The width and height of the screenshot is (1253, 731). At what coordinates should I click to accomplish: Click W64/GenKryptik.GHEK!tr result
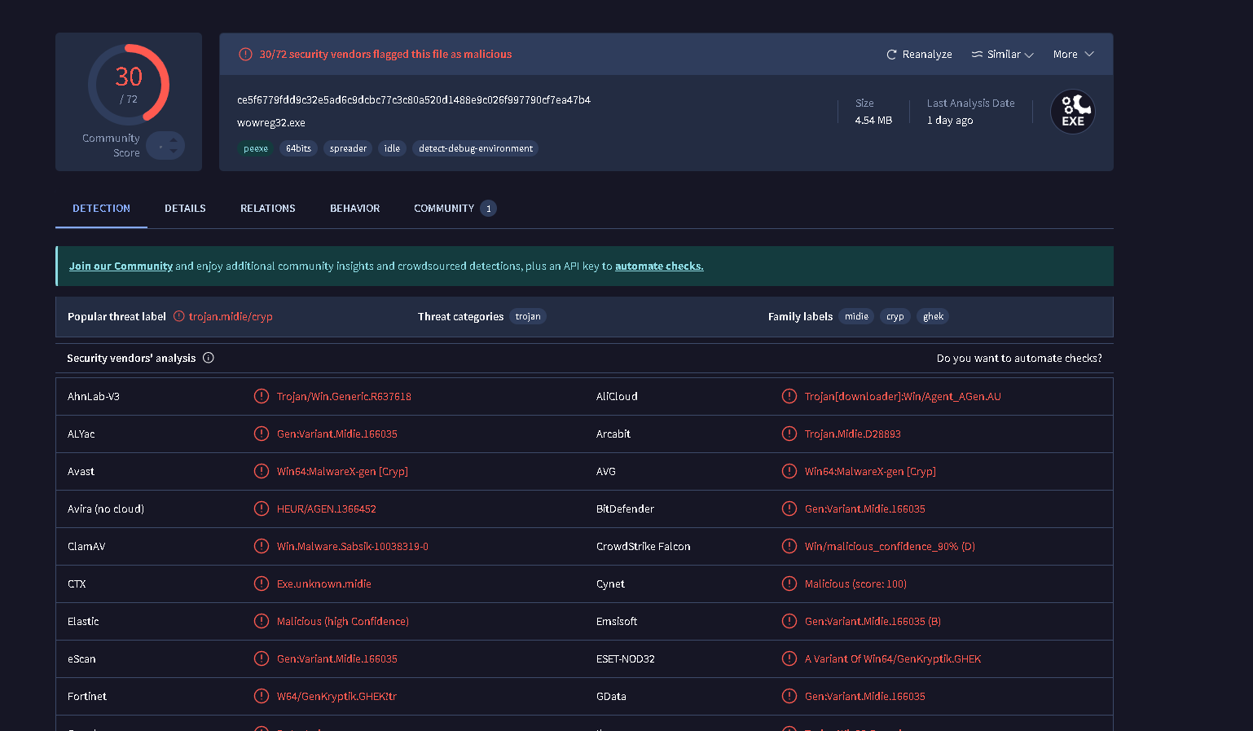(336, 697)
